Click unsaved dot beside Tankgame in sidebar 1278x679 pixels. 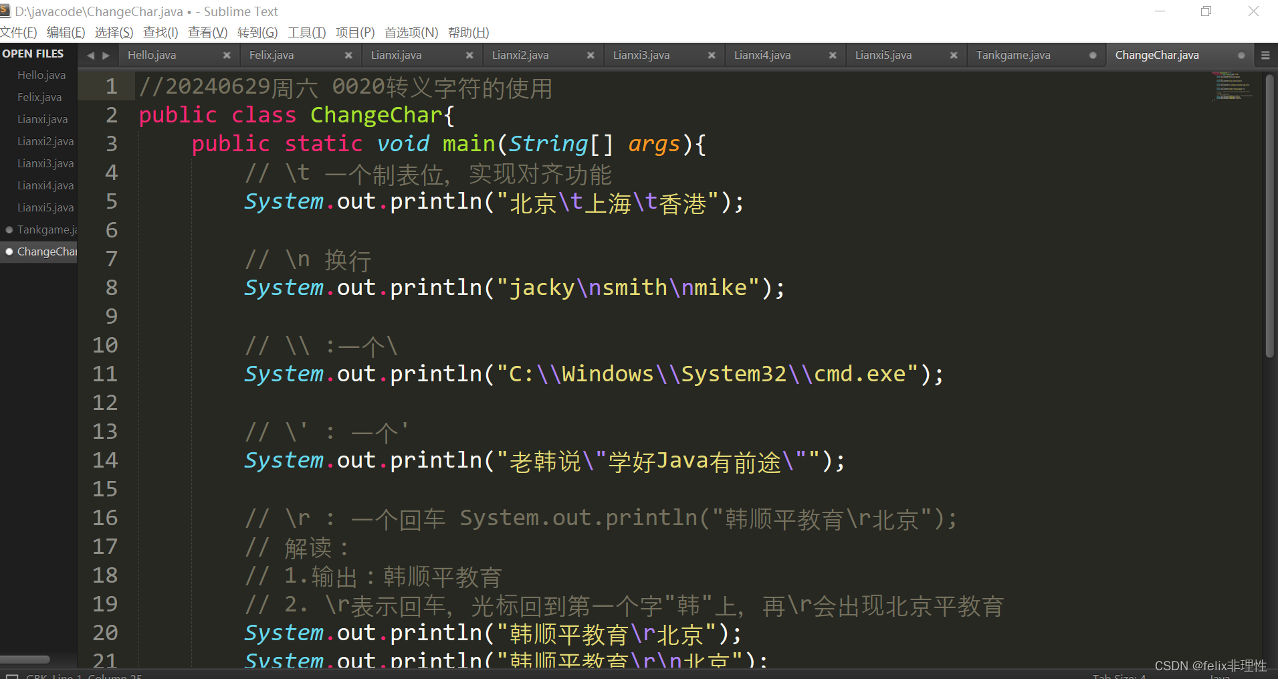(x=9, y=229)
